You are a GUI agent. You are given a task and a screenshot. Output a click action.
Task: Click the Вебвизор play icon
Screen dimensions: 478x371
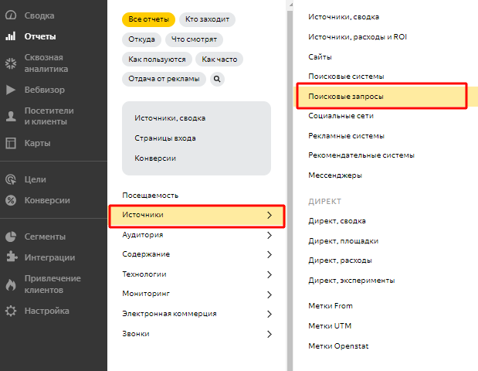click(x=11, y=90)
